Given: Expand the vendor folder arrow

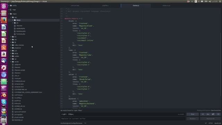Looking at the screenshot, I should 11,62.
